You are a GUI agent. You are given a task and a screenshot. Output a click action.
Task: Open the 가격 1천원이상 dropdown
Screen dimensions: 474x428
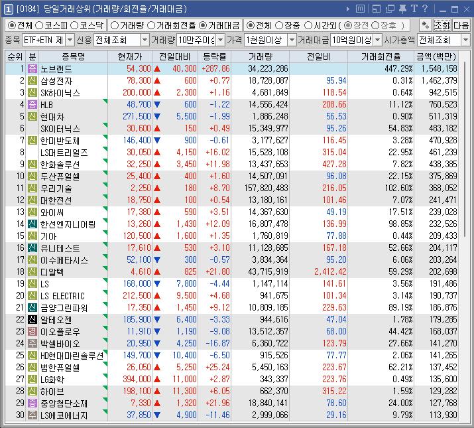(x=292, y=40)
